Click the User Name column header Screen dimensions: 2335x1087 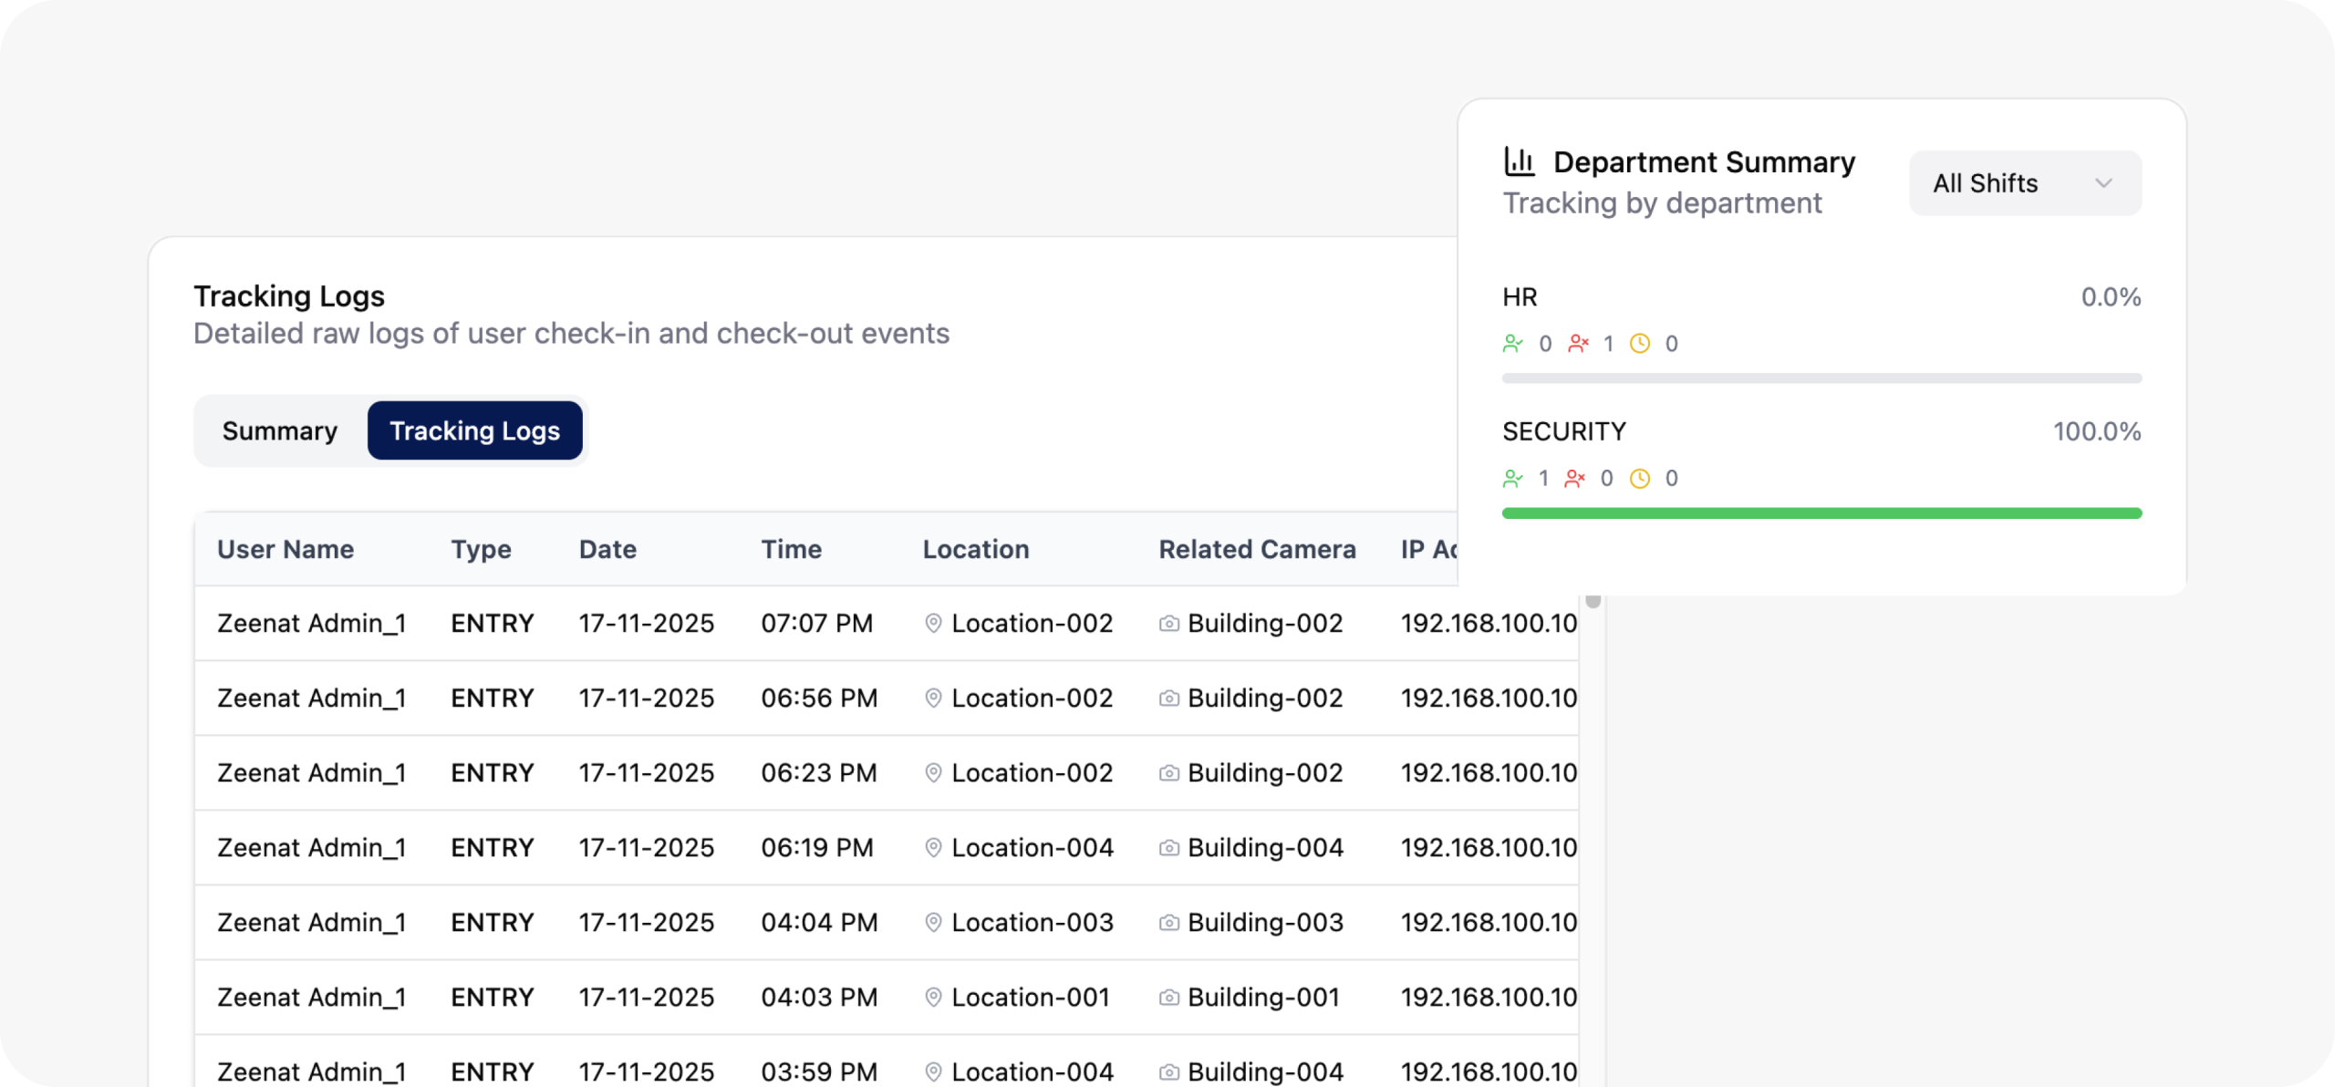[x=285, y=549]
